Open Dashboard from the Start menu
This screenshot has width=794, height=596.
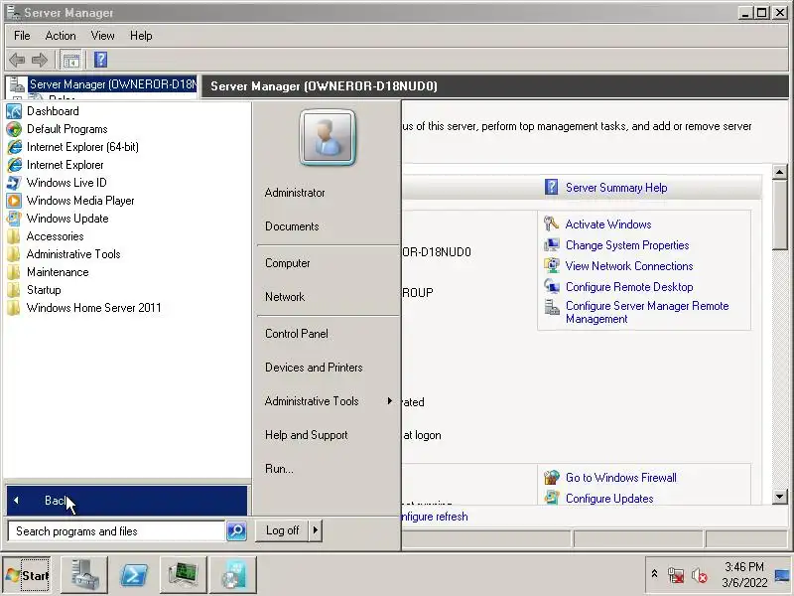click(53, 111)
